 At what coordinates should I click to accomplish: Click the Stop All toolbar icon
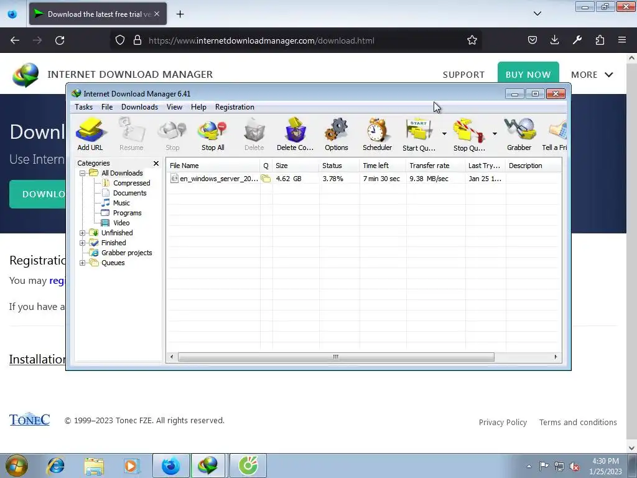[x=213, y=134]
